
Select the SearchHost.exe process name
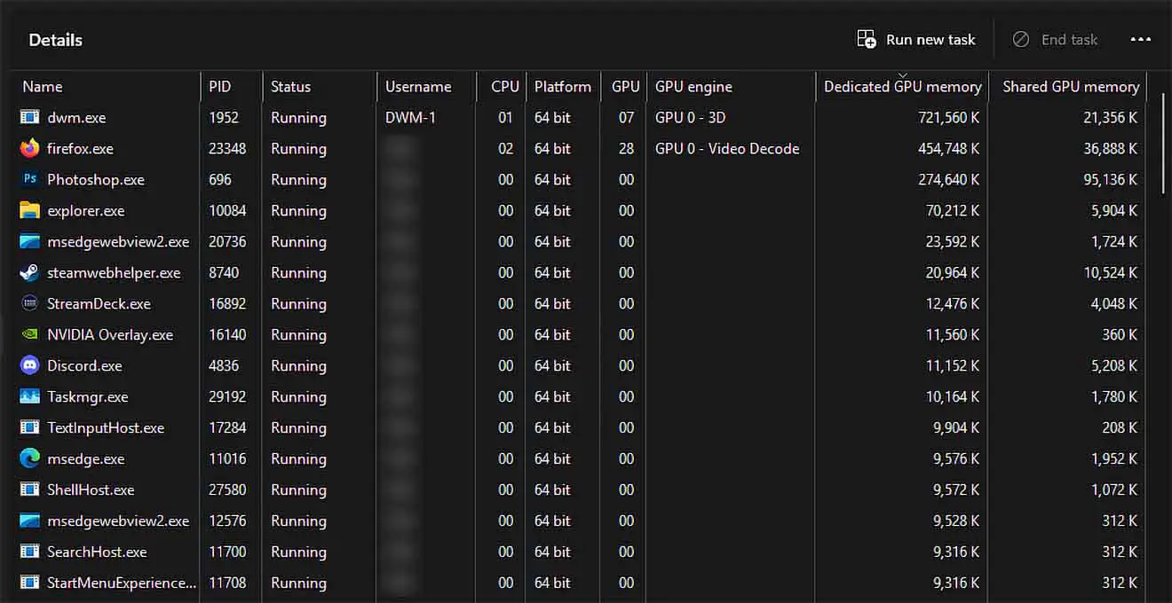tap(97, 552)
